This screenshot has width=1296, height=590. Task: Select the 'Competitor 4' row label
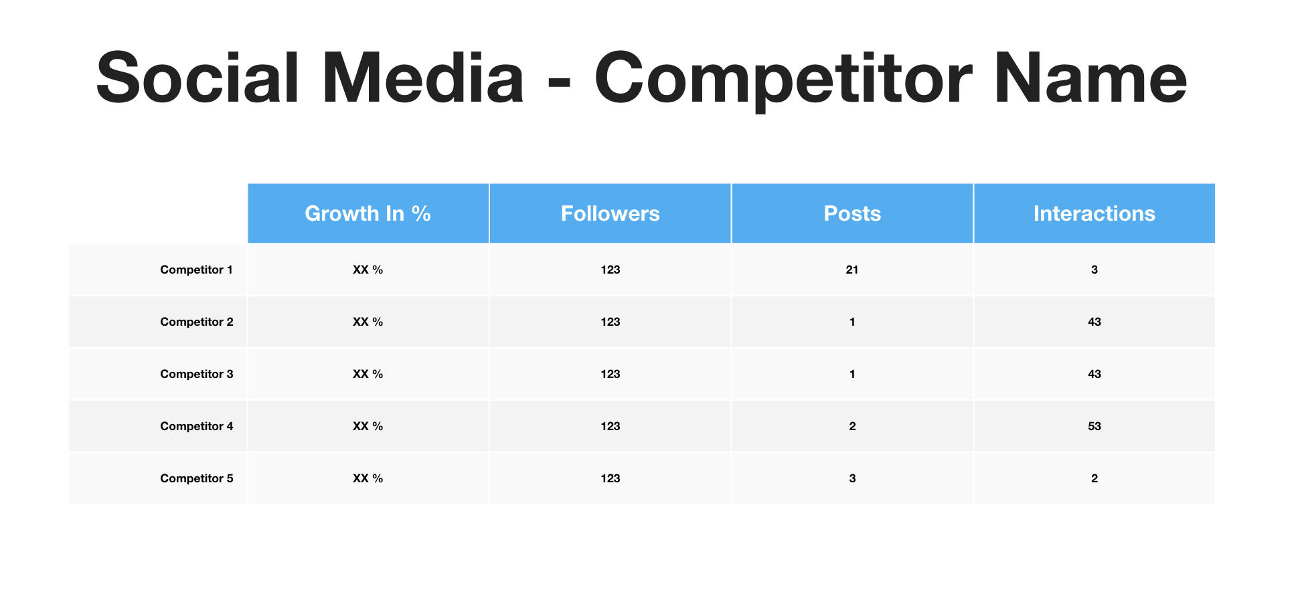[197, 426]
